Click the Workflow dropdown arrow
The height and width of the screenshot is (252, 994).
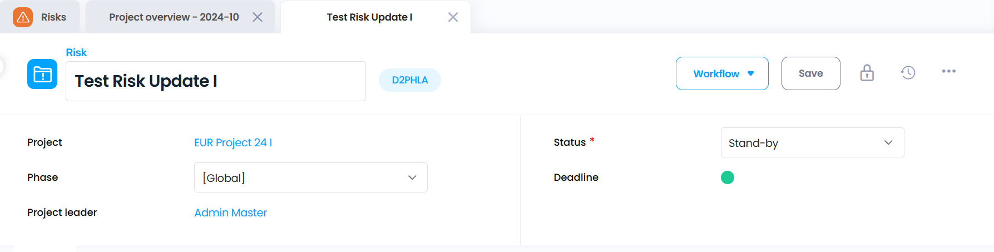(x=750, y=73)
